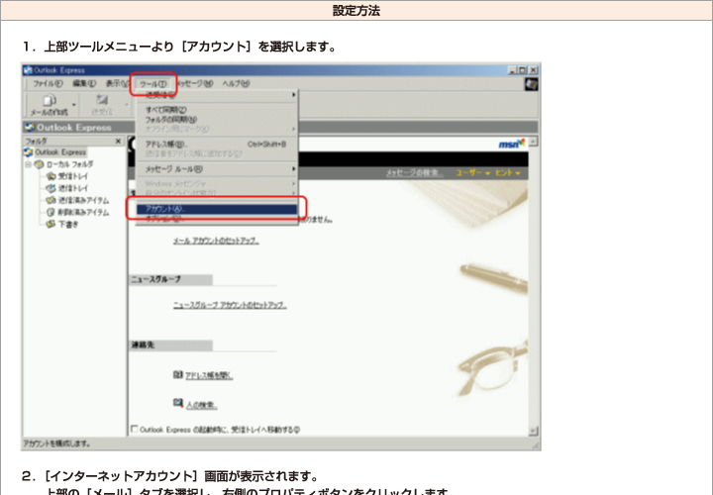Viewport: 713px width, 495px height.
Task: Click the フォルダ pane header label
Action: [x=36, y=141]
